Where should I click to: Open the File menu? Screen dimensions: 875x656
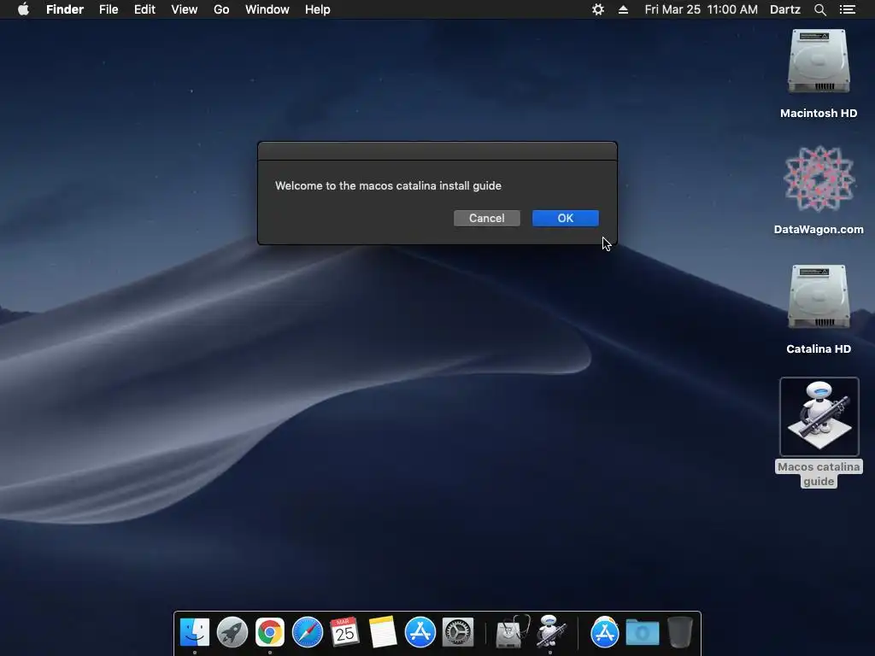(x=109, y=9)
